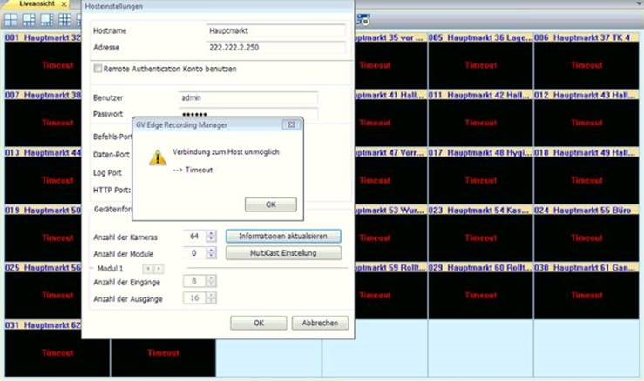644x381 pixels.
Task: Click the Hosteinstellungen dialog title bar
Action: 218,6
